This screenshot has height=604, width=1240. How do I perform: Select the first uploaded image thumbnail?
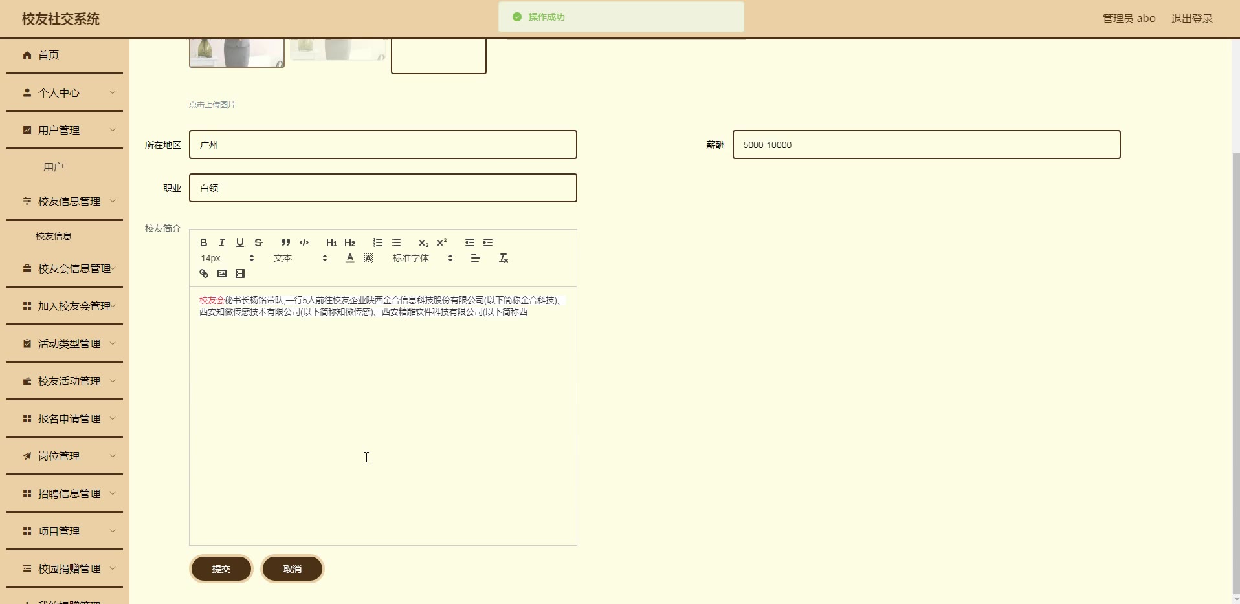coord(237,53)
